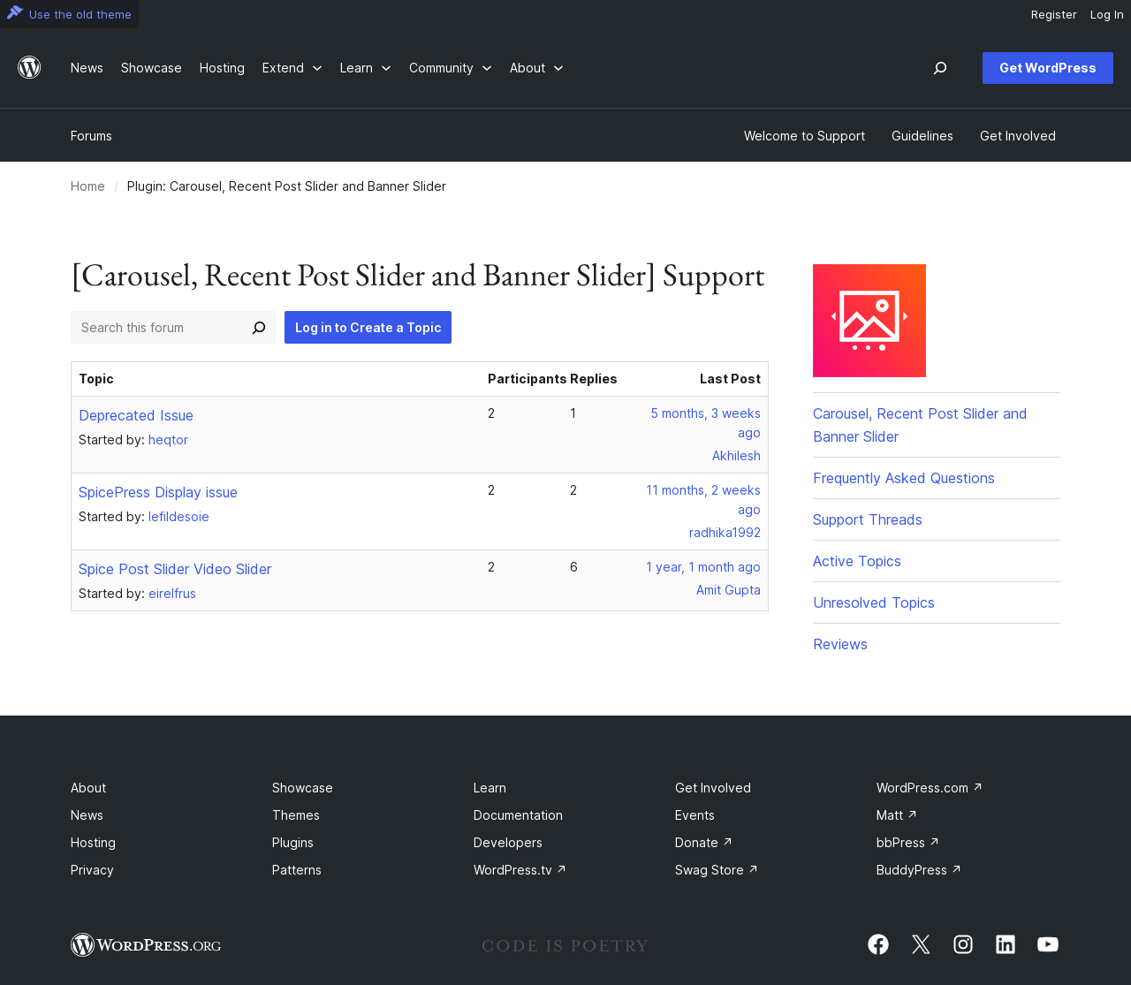The image size is (1131, 985).
Task: View Amit Gupta's profile
Action: [x=728, y=590]
